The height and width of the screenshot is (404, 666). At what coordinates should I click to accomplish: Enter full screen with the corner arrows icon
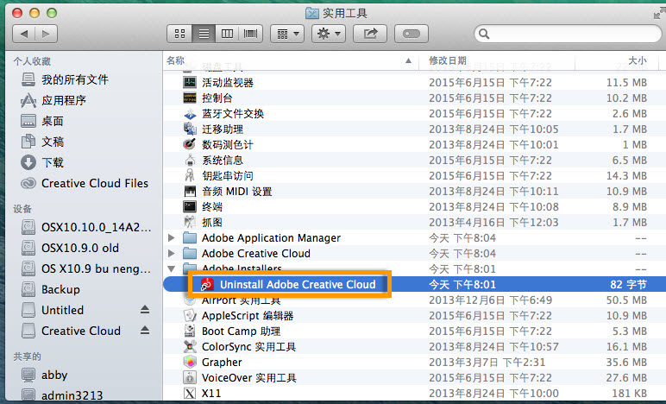[x=659, y=14]
